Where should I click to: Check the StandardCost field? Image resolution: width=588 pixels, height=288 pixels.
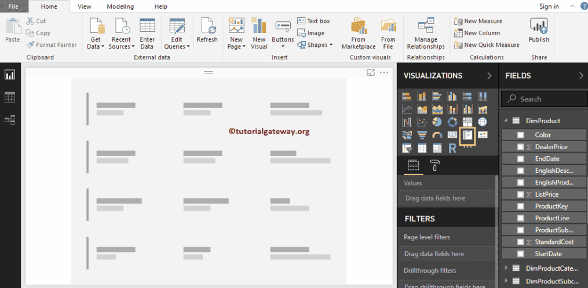pyautogui.click(x=520, y=242)
